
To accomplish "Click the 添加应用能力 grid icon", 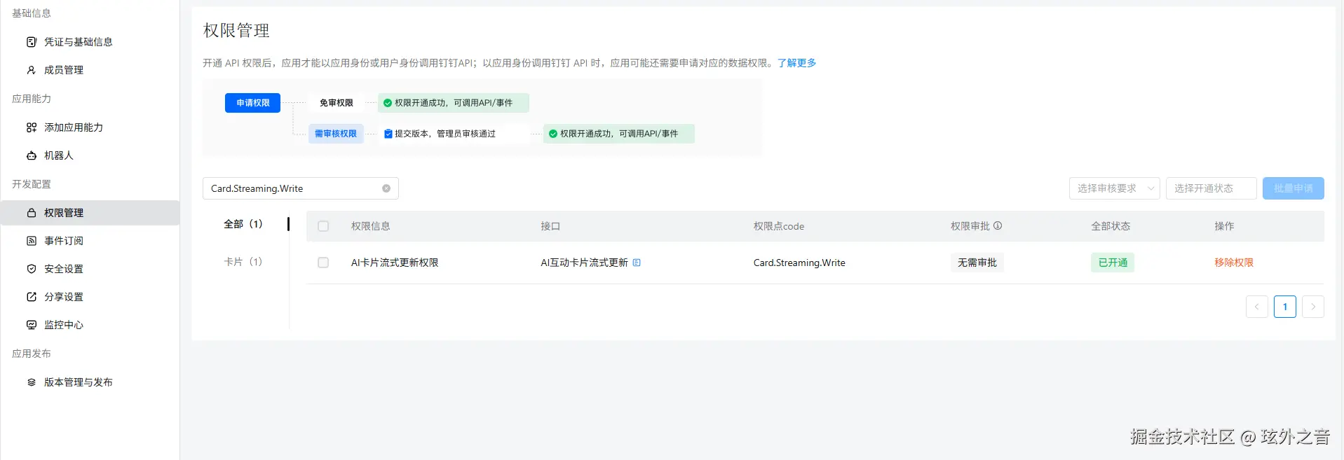I will click(31, 127).
